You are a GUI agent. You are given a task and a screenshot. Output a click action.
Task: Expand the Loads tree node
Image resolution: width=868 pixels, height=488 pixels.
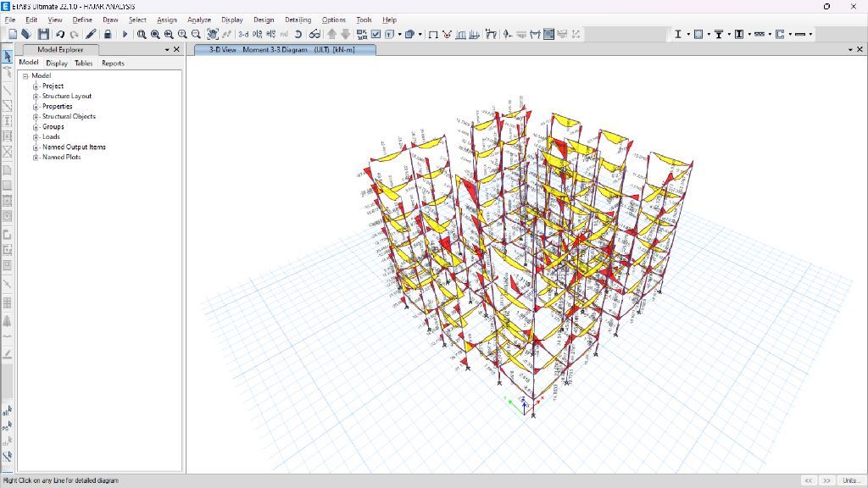pos(36,137)
